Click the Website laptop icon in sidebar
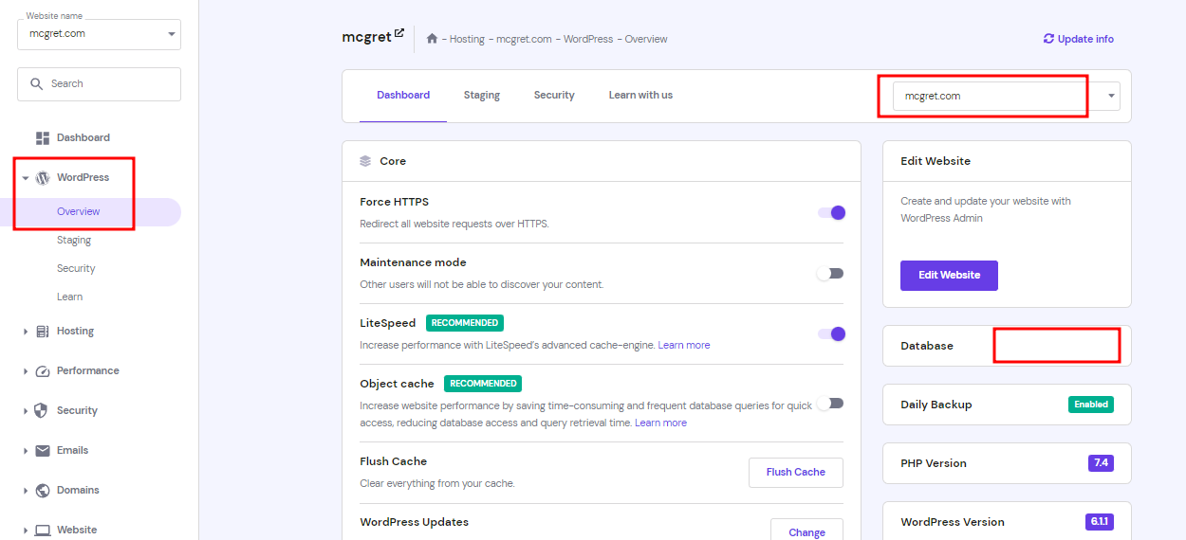 43,530
